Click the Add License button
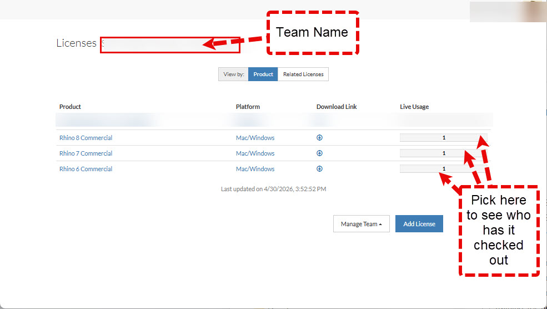The height and width of the screenshot is (309, 547). point(419,224)
